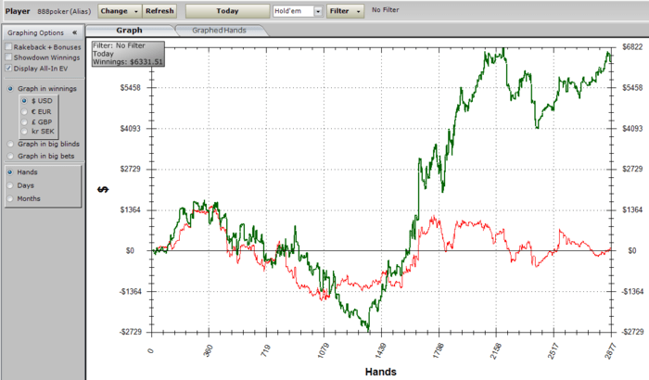Screen dimensions: 649x380
Task: Click the 1439 x-axis label
Action: (380, 350)
